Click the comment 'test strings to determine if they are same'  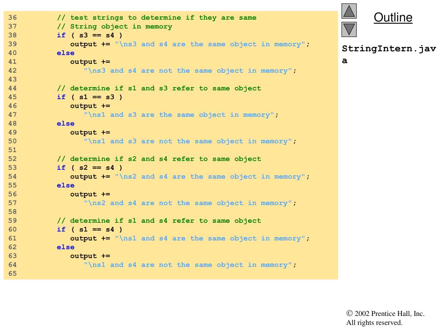point(157,18)
